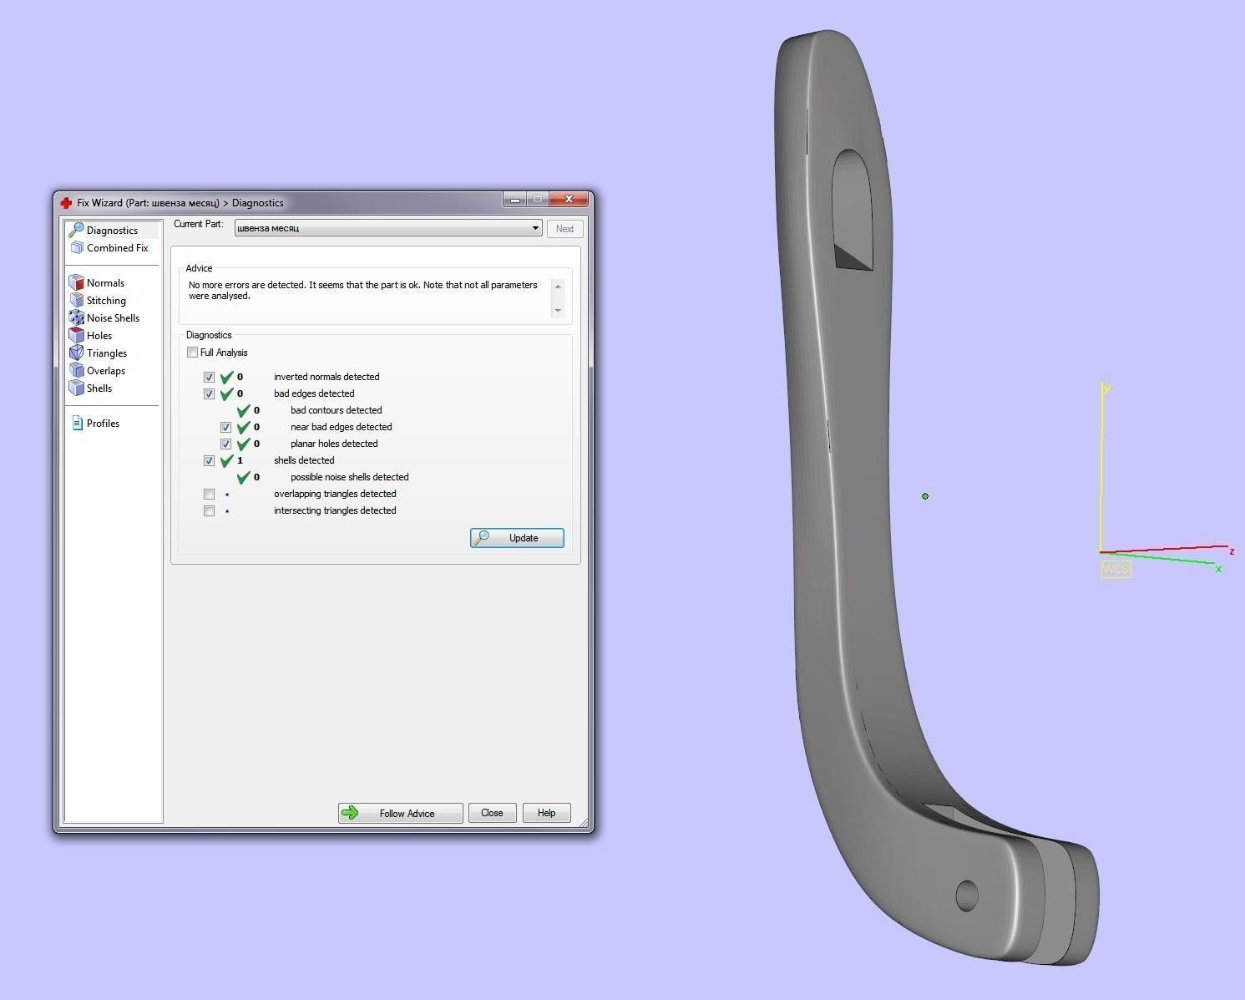The width and height of the screenshot is (1245, 1000).
Task: Select the Overlaps fix icon
Action: click(77, 370)
